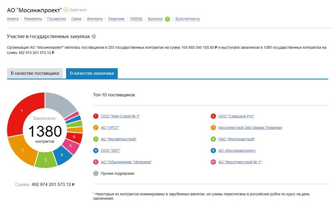
Task: Click legend badge number 9 (blue)
Action: click(213, 151)
